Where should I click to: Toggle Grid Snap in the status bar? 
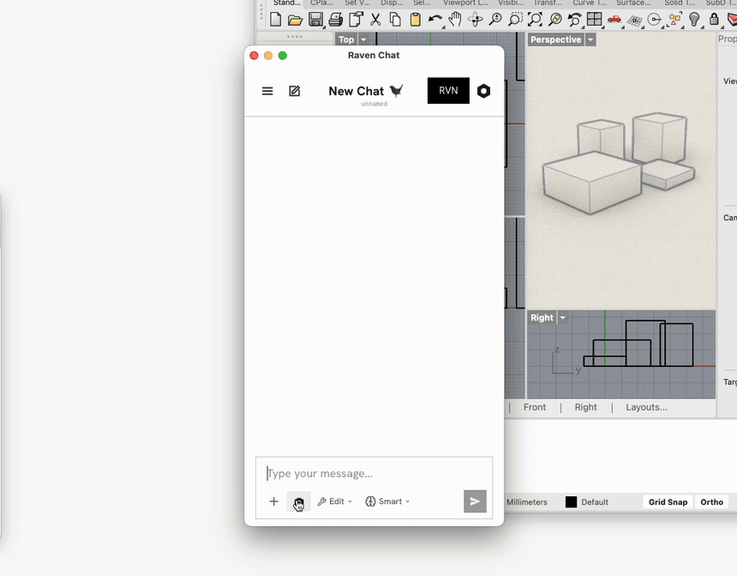click(x=668, y=501)
